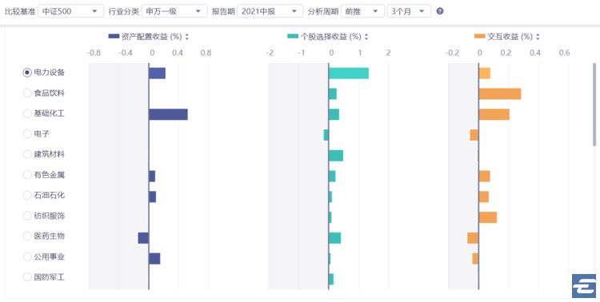Select the 建筑材料 radio button
Viewport: 600px width, 302px height.
tap(27, 154)
